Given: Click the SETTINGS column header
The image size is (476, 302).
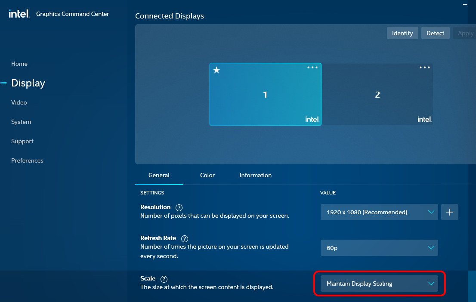Looking at the screenshot, I should click(x=152, y=193).
